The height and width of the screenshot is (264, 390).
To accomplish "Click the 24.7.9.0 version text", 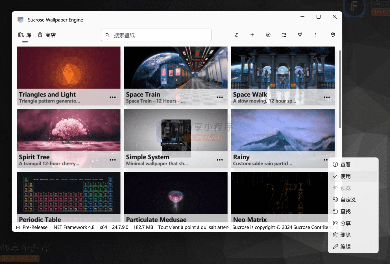I will tap(120, 227).
